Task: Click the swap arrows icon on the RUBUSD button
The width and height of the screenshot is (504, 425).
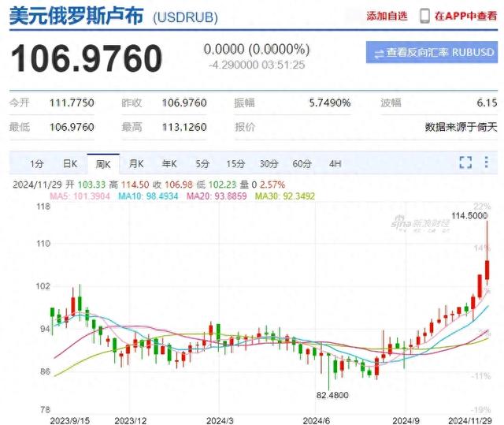Action: 380,53
